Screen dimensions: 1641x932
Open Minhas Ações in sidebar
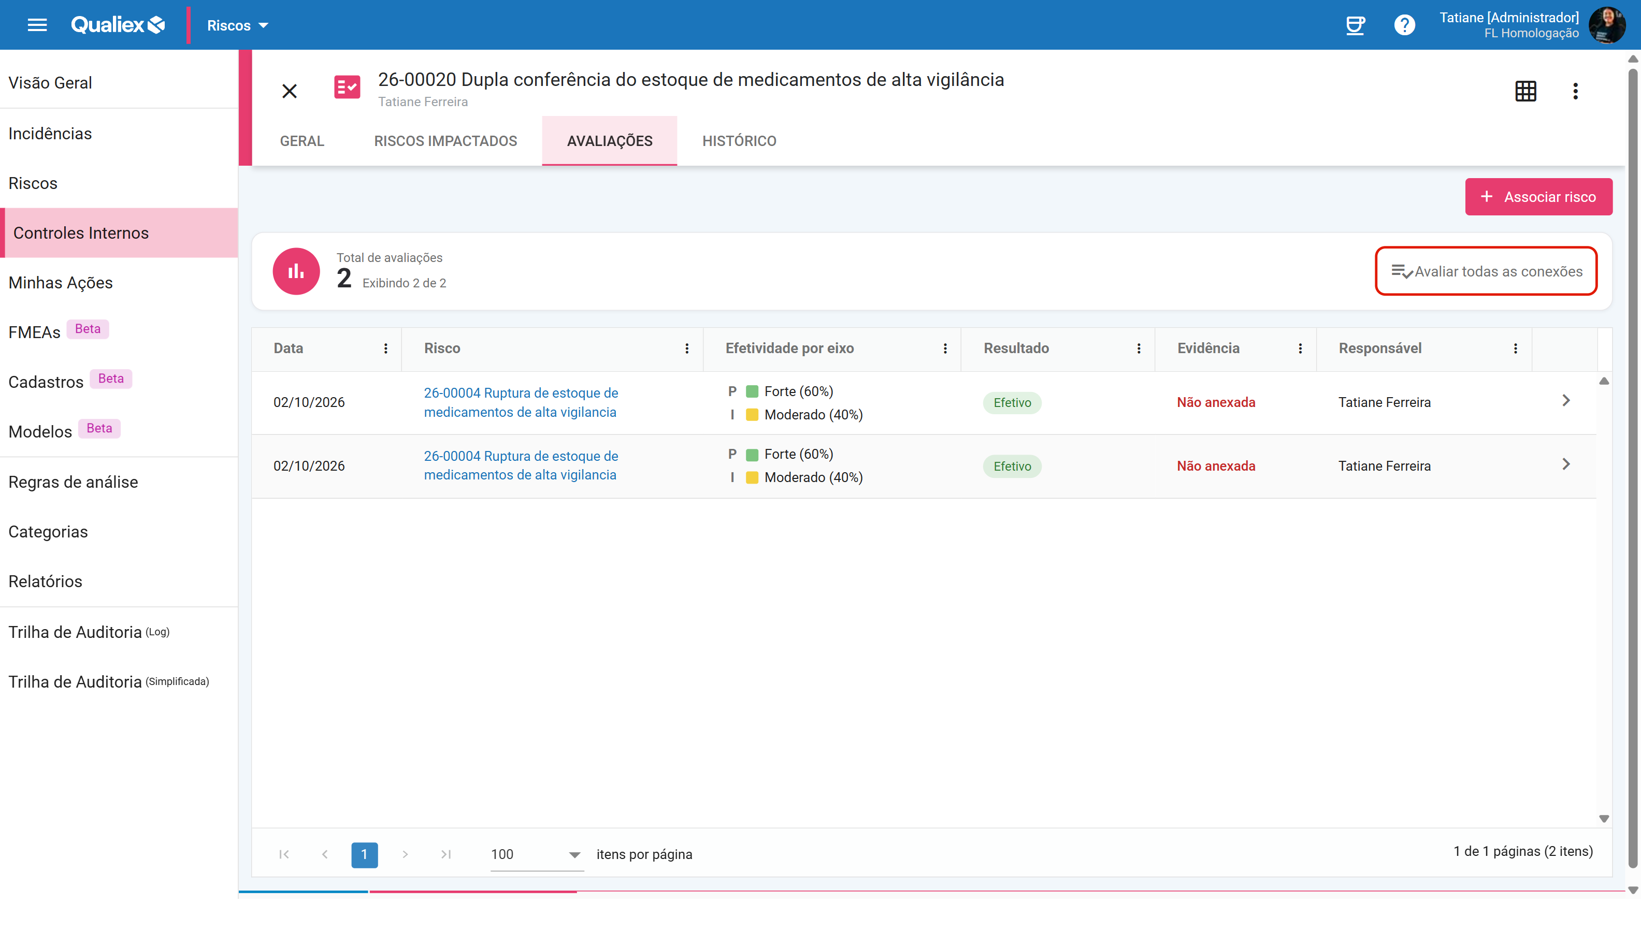[119, 282]
